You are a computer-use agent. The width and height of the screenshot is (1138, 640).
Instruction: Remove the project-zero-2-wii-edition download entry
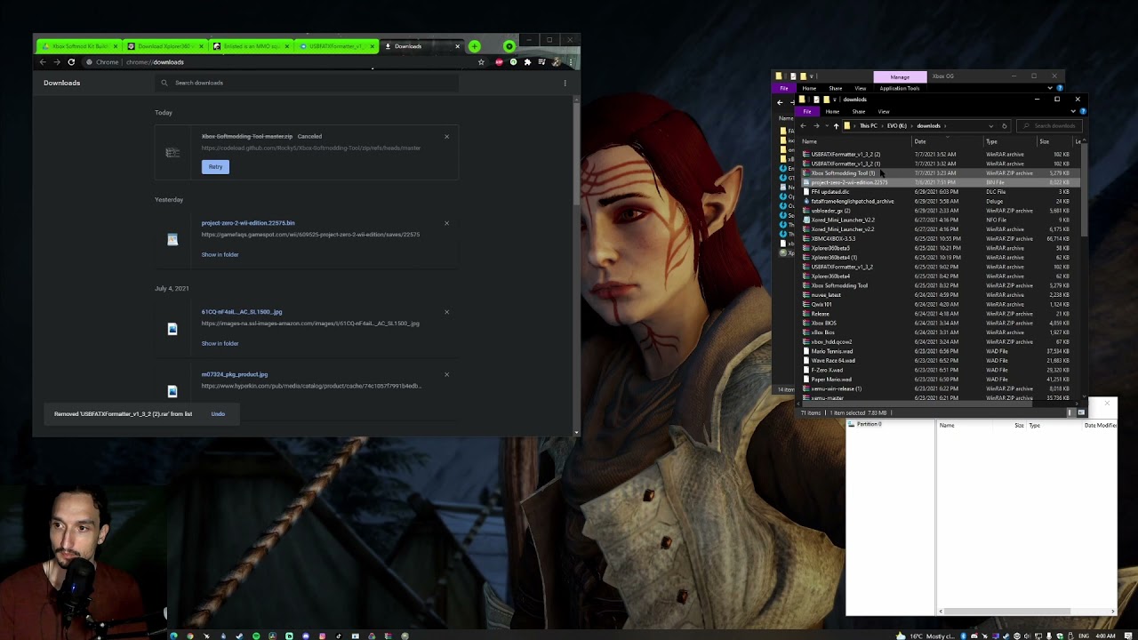[446, 223]
